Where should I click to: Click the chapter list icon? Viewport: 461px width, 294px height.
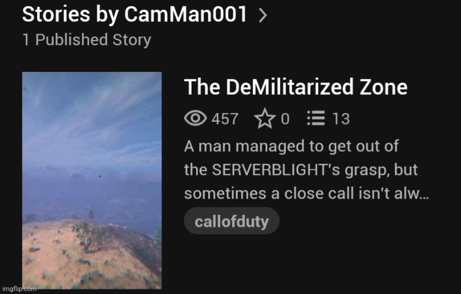(x=316, y=118)
